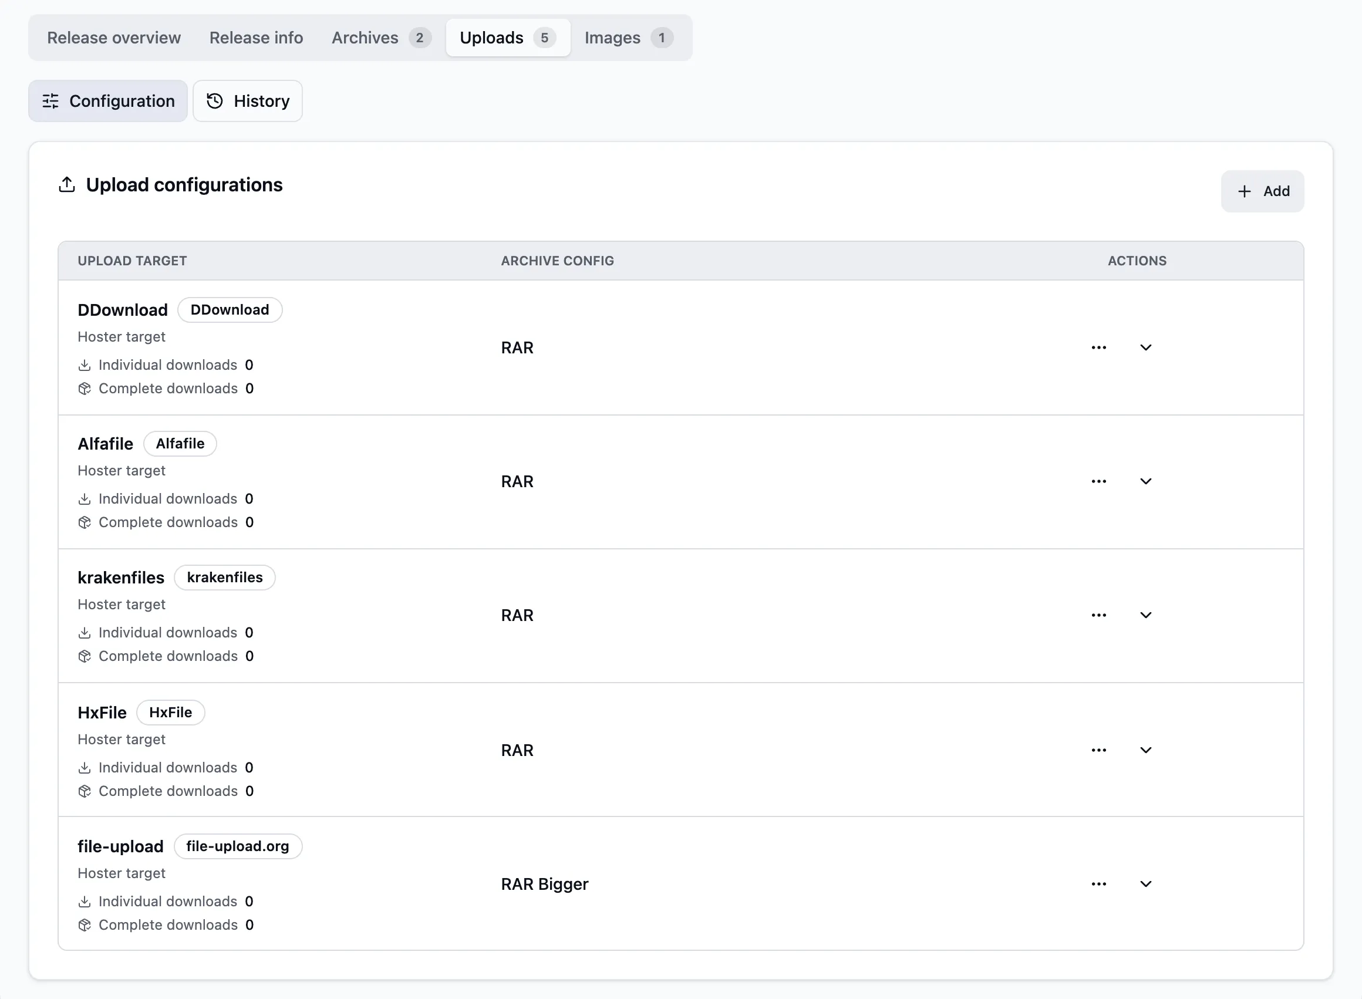Open the Images tab
This screenshot has height=999, width=1362.
[628, 38]
